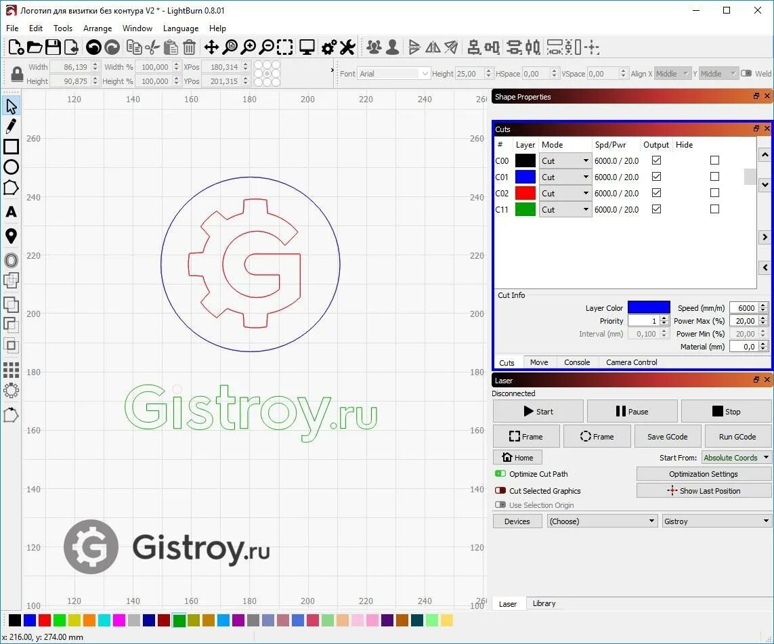Uncheck Output for layer C02

(656, 193)
